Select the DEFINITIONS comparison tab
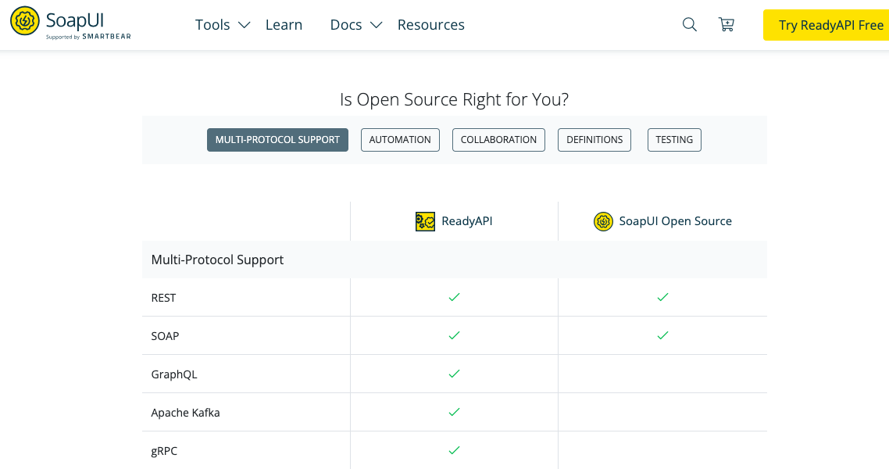Screen dimensions: 889x469 click(x=594, y=139)
